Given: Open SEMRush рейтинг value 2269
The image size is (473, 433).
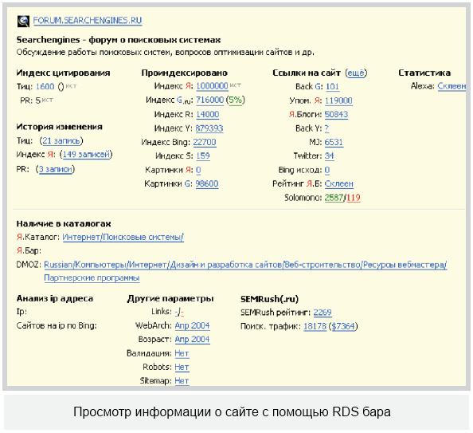Looking at the screenshot, I should (x=322, y=312).
